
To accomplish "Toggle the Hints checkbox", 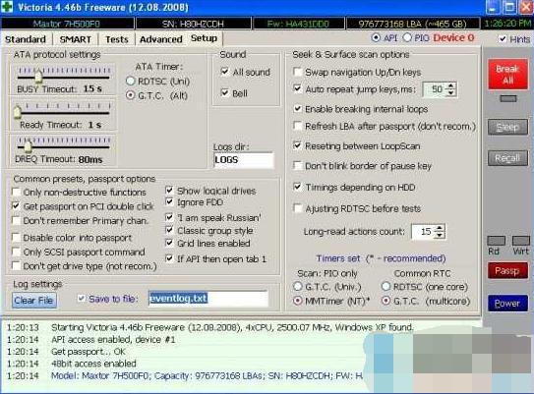I will coord(503,38).
